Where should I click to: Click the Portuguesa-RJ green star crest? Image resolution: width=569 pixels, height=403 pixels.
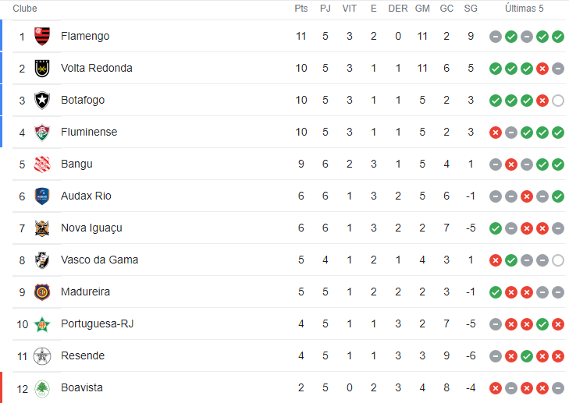[42, 324]
